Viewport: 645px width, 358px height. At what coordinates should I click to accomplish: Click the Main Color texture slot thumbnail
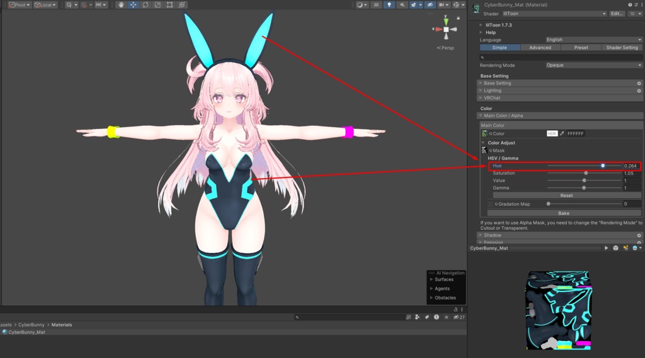[x=484, y=133]
